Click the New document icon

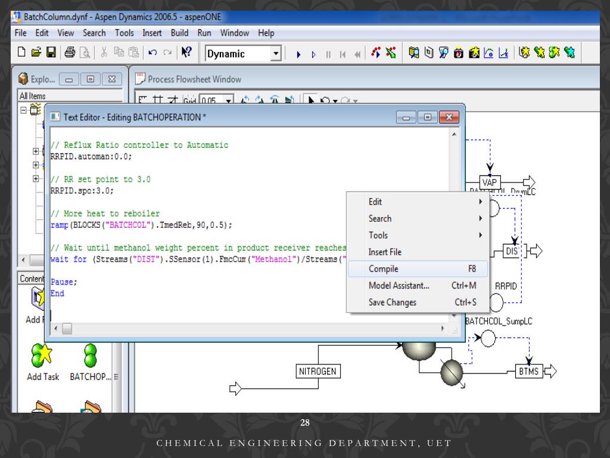coord(22,52)
